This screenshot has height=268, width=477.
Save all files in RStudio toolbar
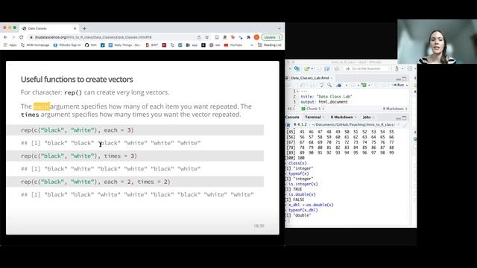pyautogui.click(x=327, y=68)
